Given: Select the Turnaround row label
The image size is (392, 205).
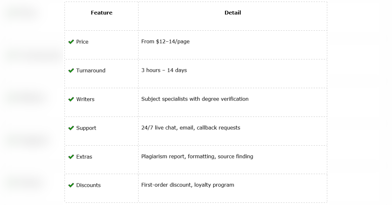Looking at the screenshot, I should pos(91,71).
